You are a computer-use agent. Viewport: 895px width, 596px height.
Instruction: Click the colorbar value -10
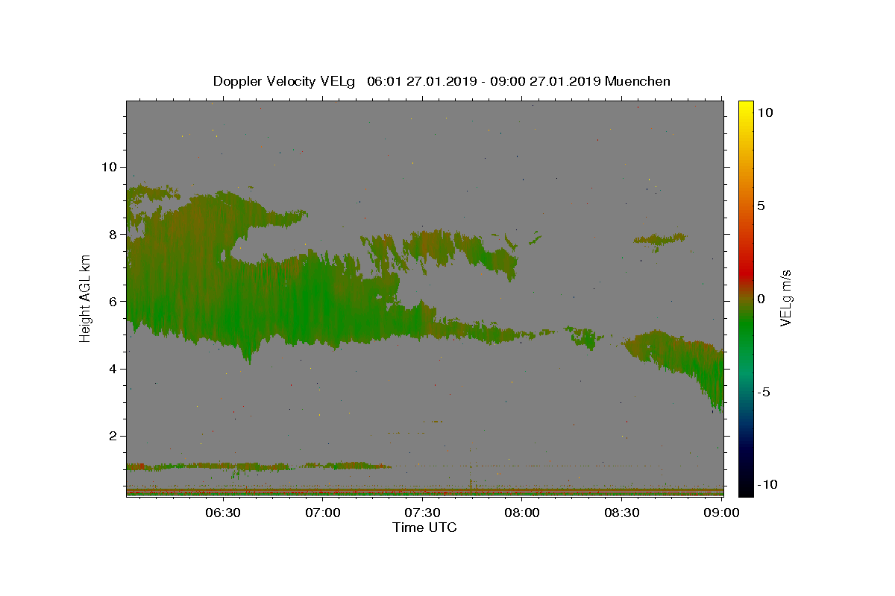767,484
